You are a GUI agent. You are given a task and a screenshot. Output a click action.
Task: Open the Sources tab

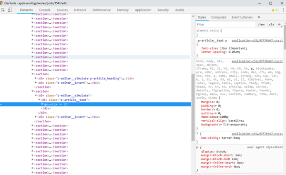(x=62, y=10)
